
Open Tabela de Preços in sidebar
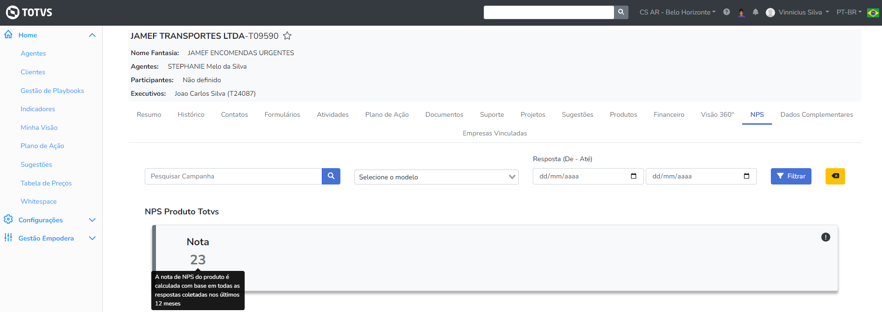pos(46,183)
